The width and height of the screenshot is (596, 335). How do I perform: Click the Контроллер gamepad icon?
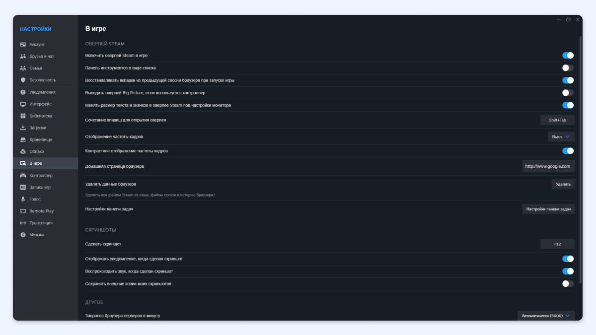23,176
